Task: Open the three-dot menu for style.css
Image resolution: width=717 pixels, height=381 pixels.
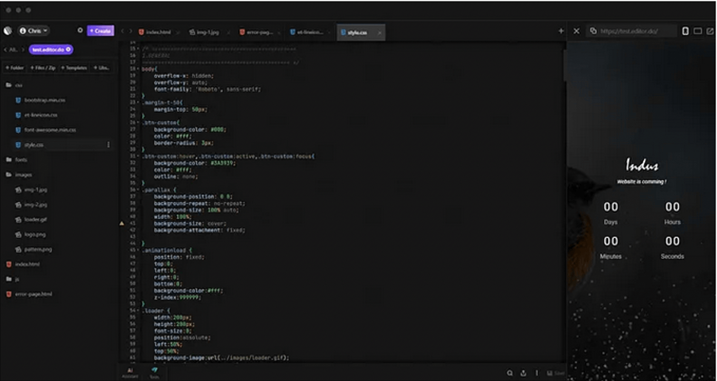Action: [x=109, y=145]
